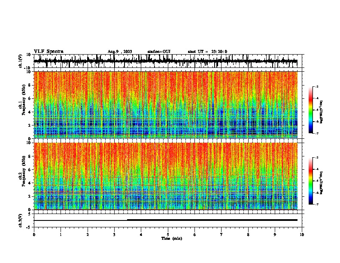Click the -3 label on ch.2 colorbar
The image size is (340, 263).
point(317,158)
